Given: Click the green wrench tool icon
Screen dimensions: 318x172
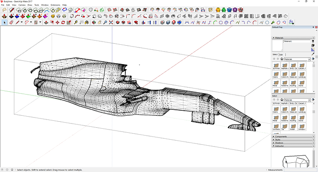Looking at the screenshot, I should 273,23.
